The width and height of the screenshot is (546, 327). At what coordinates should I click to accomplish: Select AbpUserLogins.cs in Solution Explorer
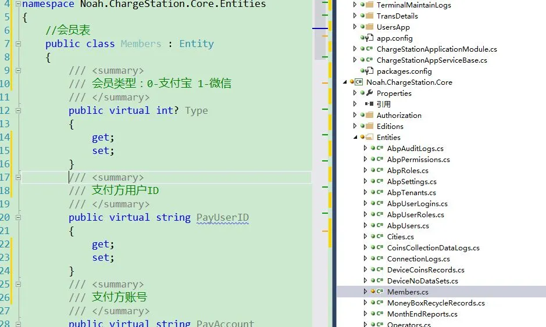click(x=417, y=203)
